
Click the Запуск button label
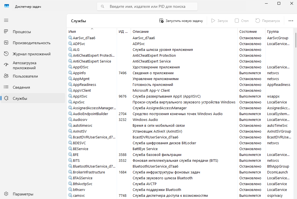click(223, 21)
